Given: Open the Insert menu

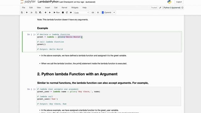Looking at the screenshot, I should point(47,8).
